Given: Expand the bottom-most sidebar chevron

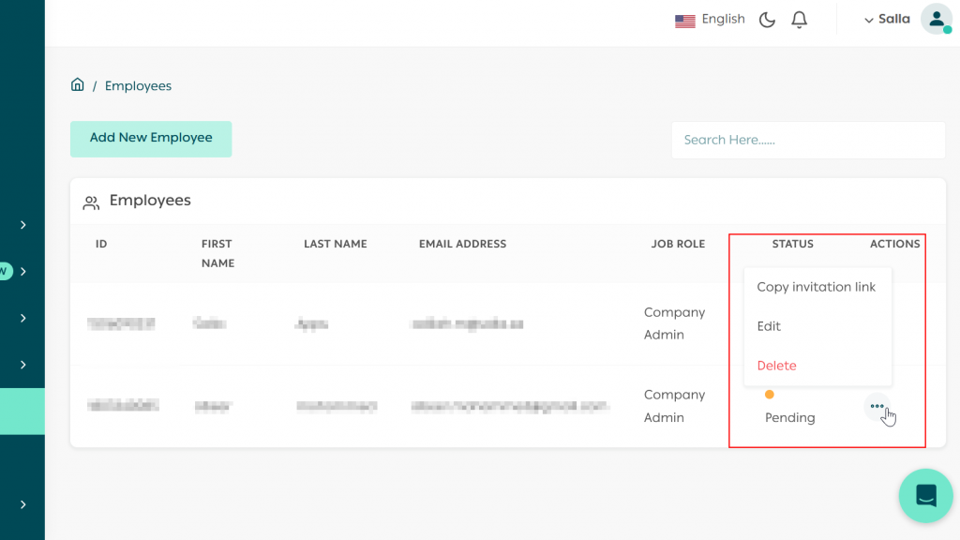Looking at the screenshot, I should pos(22,504).
